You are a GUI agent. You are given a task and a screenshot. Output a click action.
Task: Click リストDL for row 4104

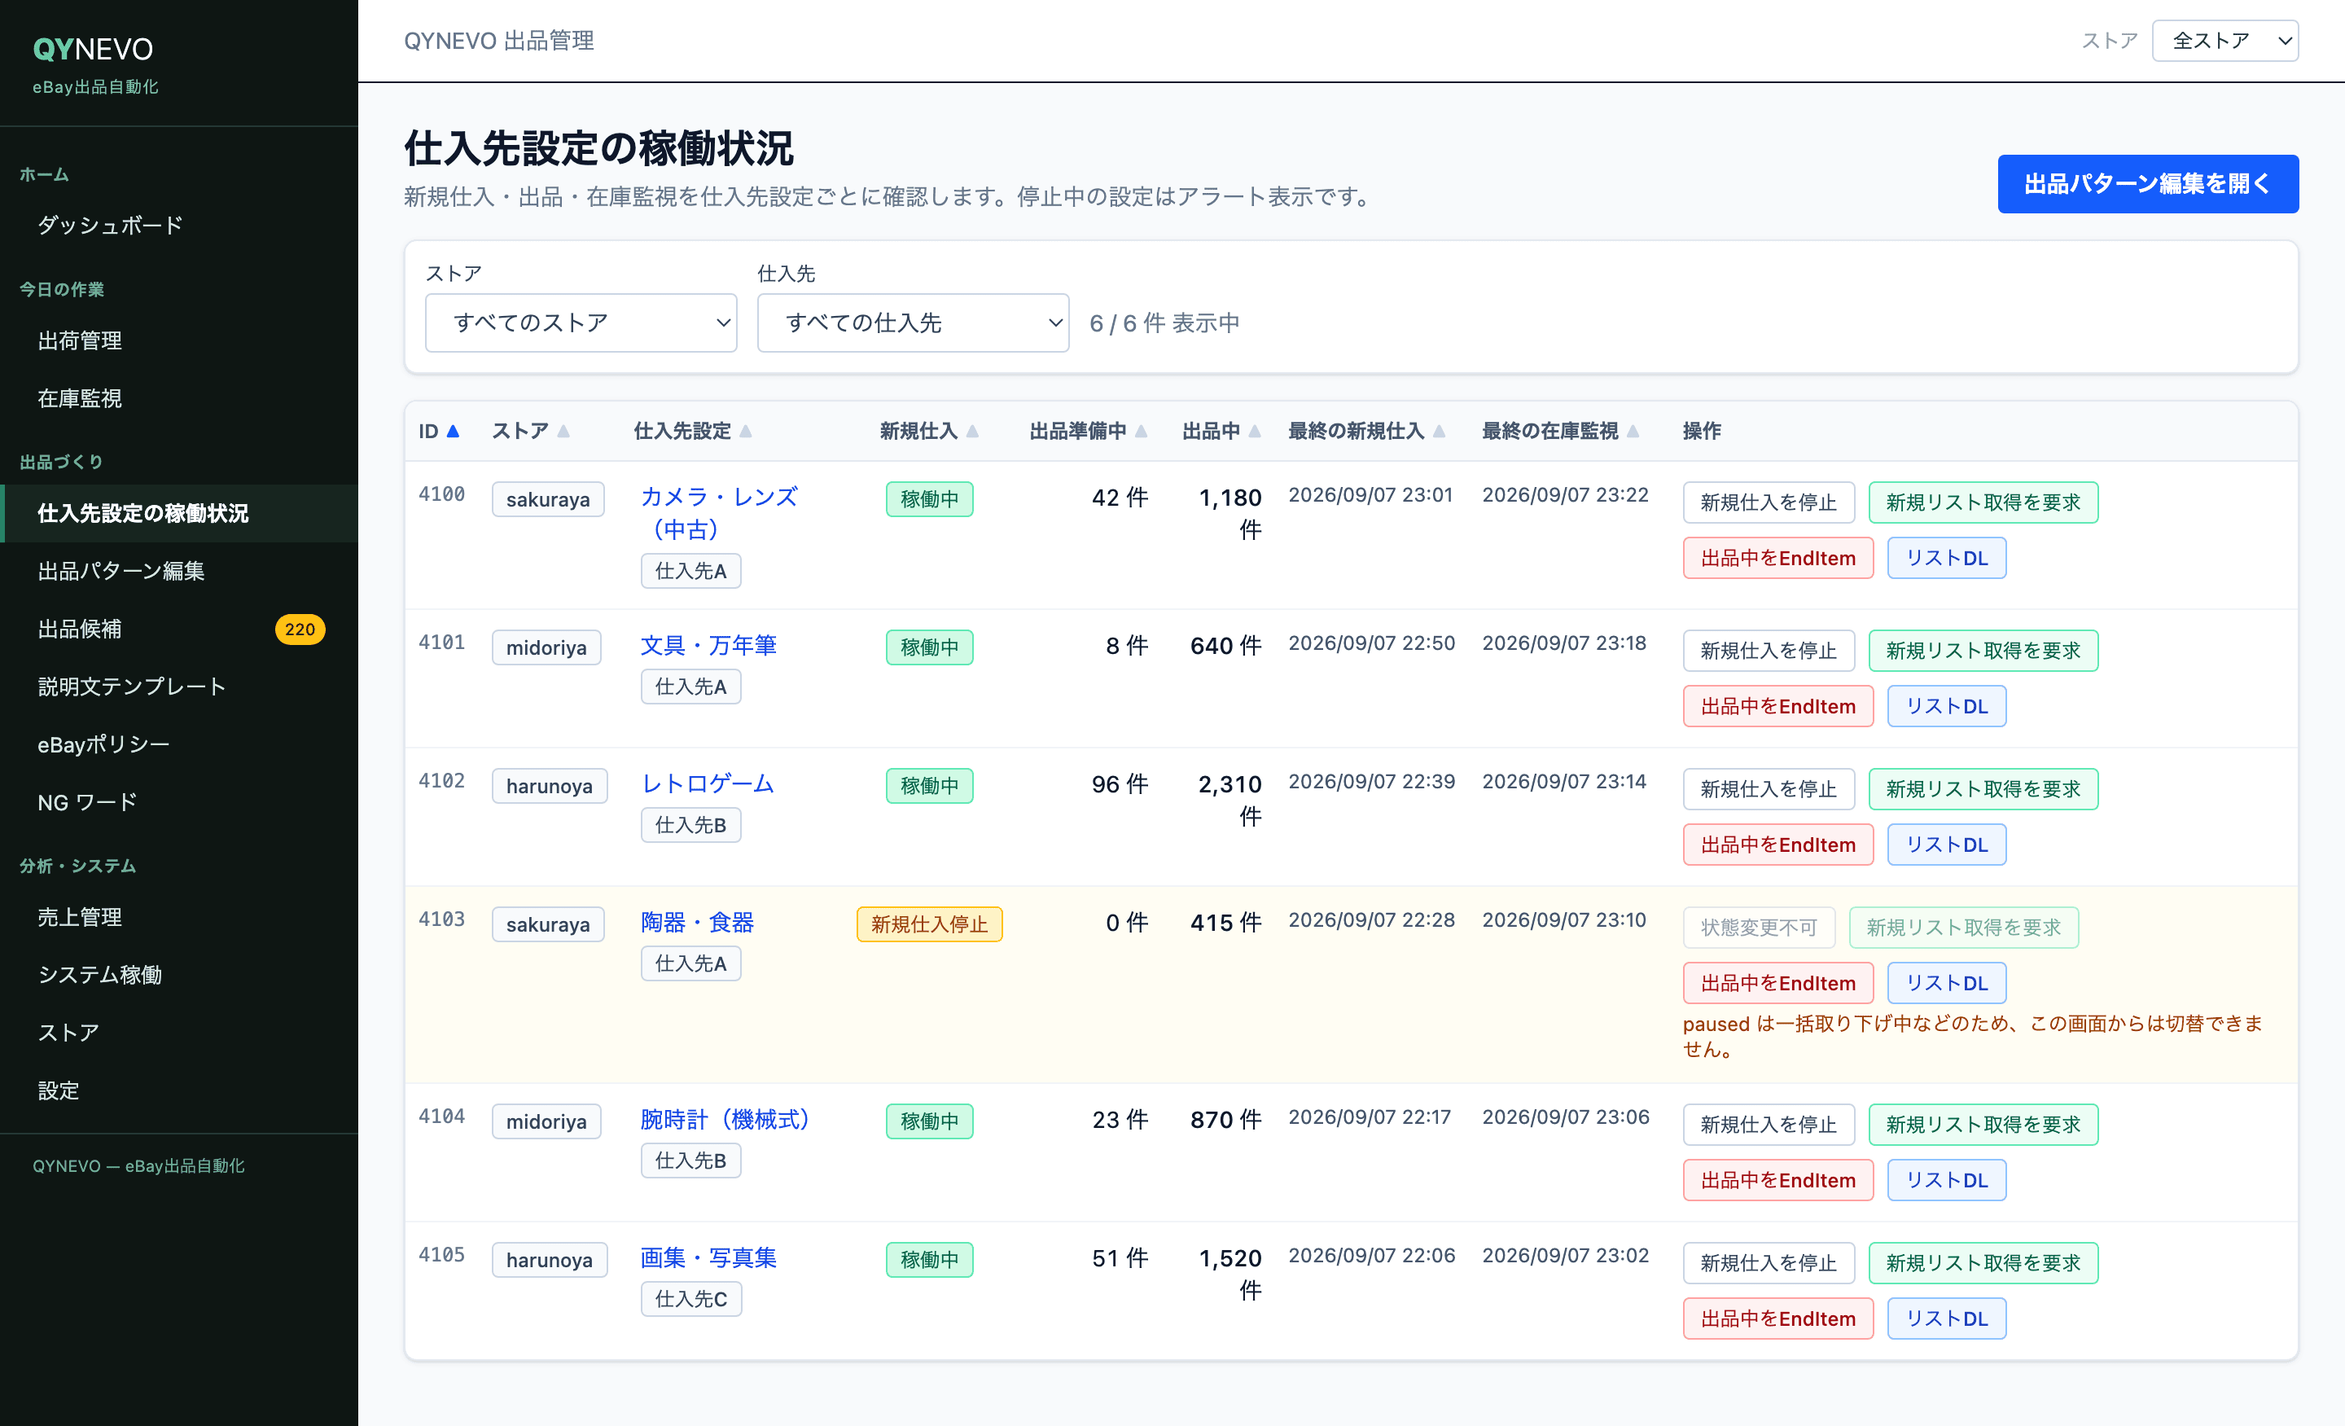click(1946, 1180)
